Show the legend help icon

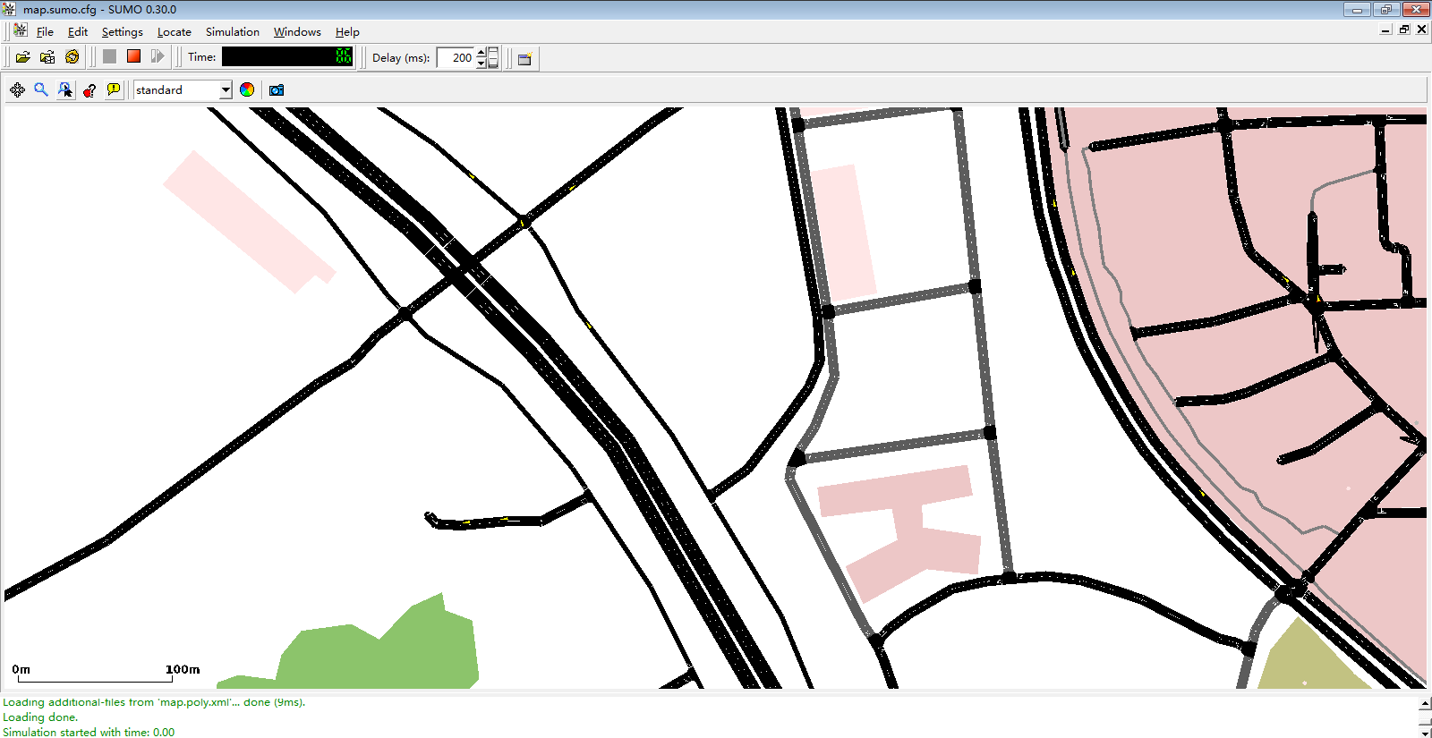pos(89,89)
